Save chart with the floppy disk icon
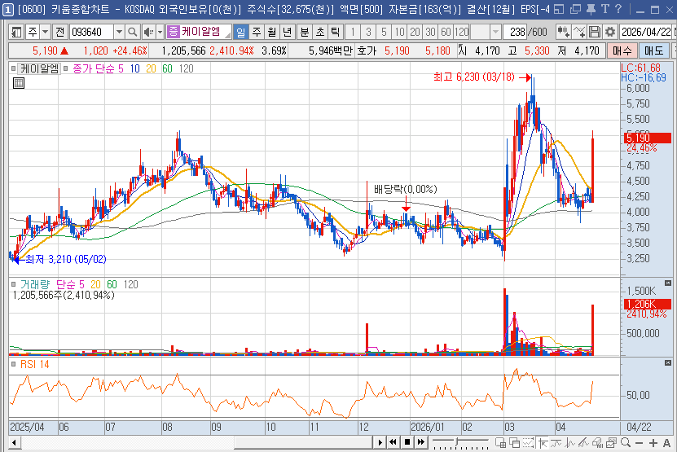677x452 pixels. [595, 32]
